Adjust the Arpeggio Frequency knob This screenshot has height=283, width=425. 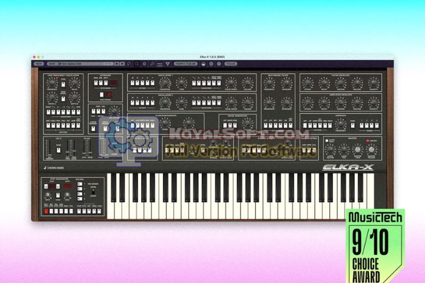click(x=341, y=124)
